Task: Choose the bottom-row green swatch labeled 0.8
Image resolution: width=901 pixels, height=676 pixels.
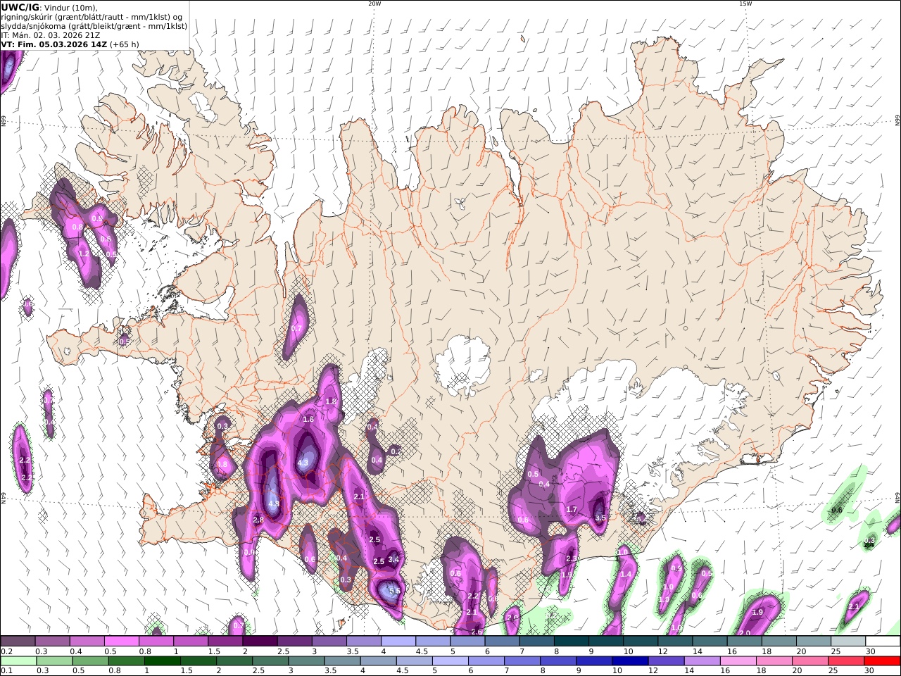Action: 126,661
